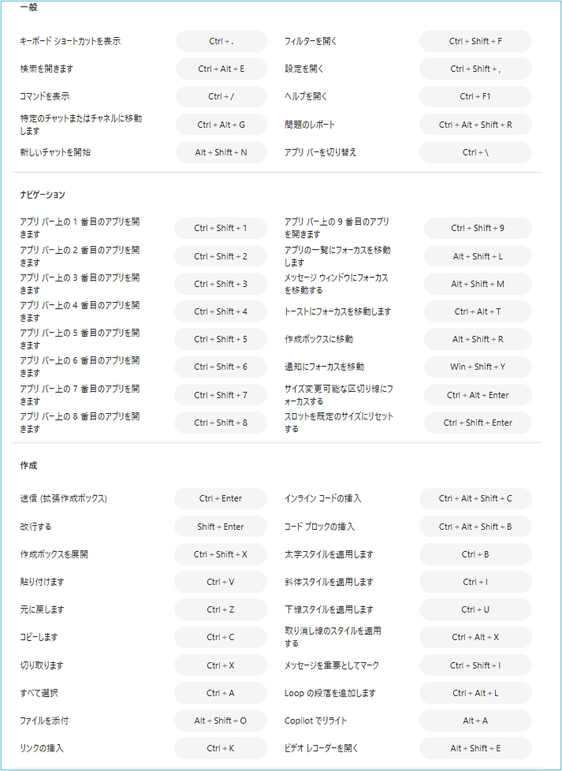Select the Alt + Shift + N shortcut pill
Image resolution: width=562 pixels, height=771 pixels.
(x=221, y=152)
